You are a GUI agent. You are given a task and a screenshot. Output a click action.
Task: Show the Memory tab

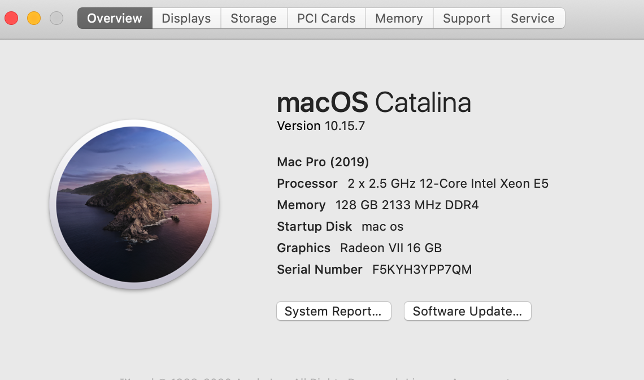[399, 18]
